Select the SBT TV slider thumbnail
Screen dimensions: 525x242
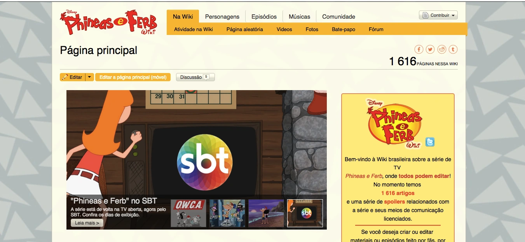[x=305, y=213]
